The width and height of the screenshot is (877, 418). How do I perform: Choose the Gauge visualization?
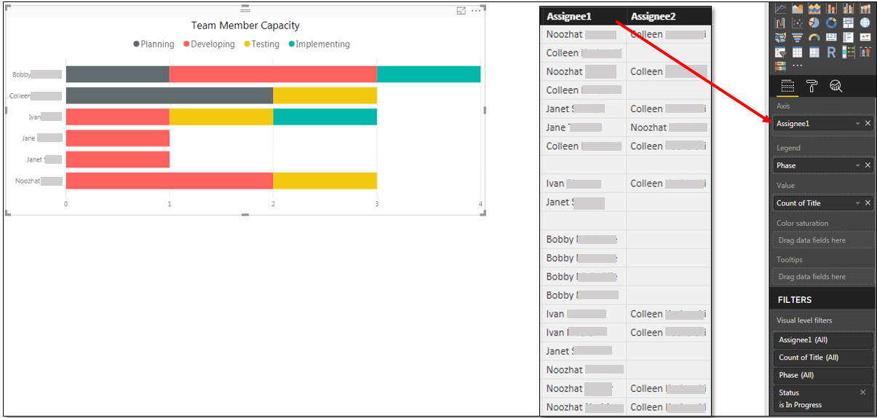point(814,36)
